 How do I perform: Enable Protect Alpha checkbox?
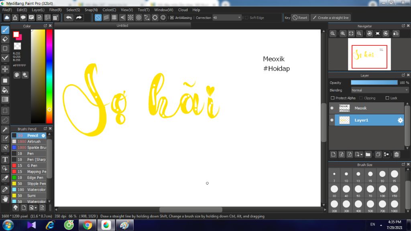pos(333,98)
